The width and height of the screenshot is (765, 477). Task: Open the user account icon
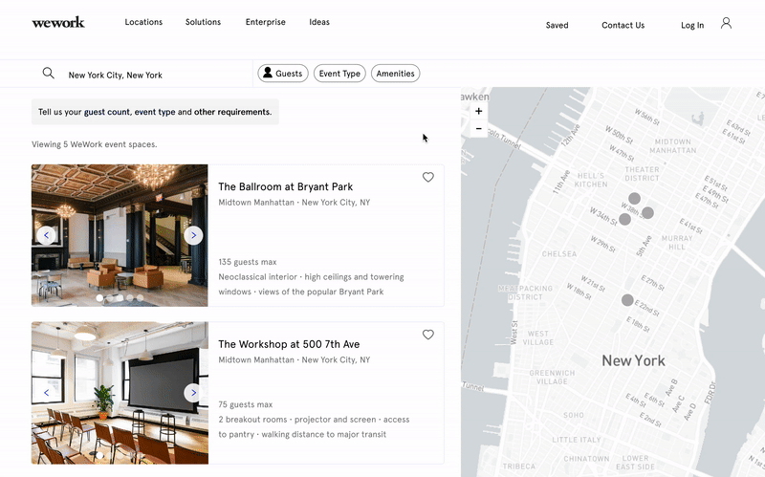click(x=726, y=23)
